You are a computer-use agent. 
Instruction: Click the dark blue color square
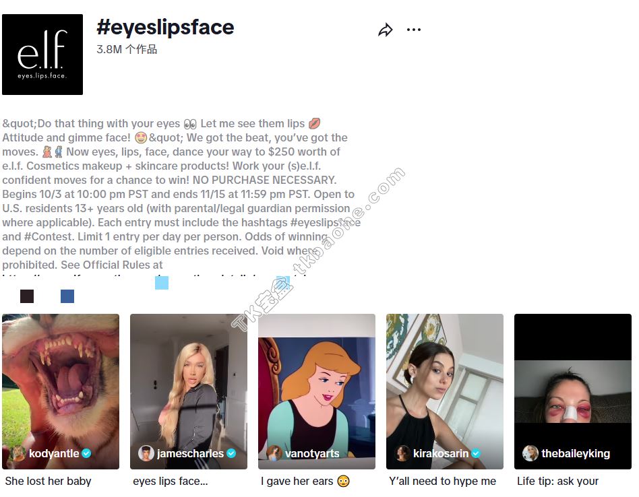pyautogui.click(x=67, y=296)
